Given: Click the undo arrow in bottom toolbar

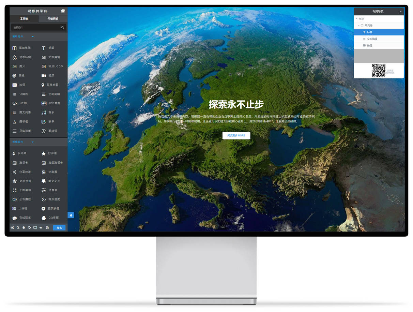Looking at the screenshot, I should (29, 228).
